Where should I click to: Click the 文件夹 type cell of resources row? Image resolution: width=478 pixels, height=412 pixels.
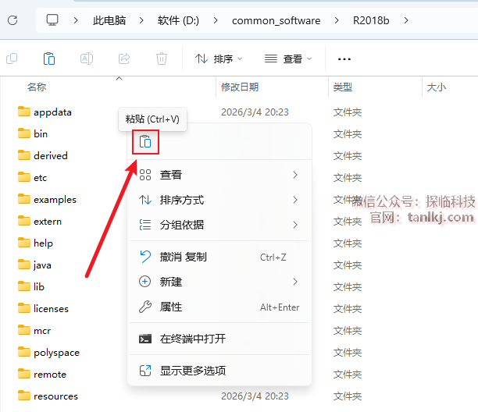click(x=348, y=396)
